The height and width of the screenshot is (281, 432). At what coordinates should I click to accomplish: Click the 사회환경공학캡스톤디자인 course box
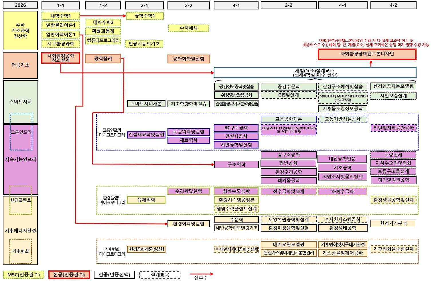pos(367,54)
